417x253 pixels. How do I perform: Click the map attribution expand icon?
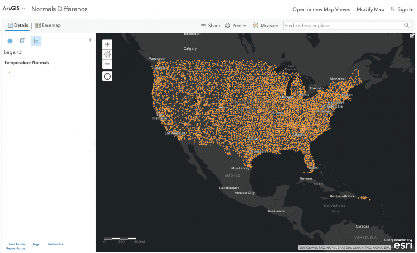(412, 36)
